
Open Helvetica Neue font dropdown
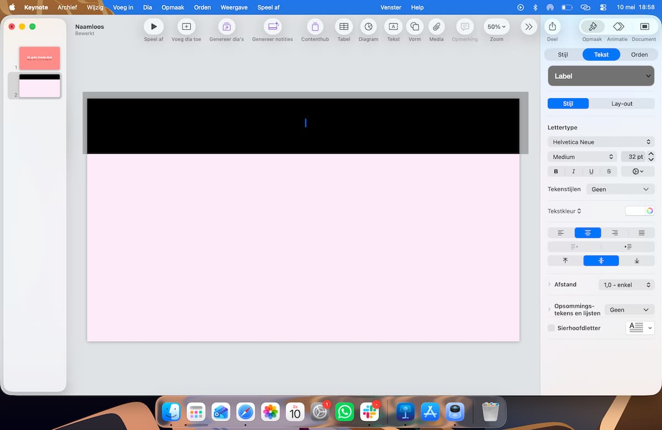(601, 142)
